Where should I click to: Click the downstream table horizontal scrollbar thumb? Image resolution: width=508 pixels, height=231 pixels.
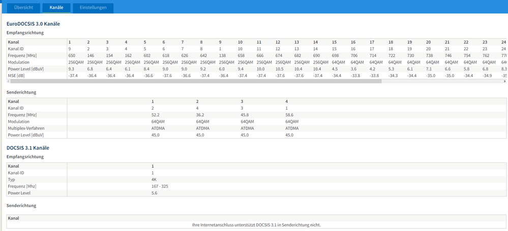coord(196,81)
